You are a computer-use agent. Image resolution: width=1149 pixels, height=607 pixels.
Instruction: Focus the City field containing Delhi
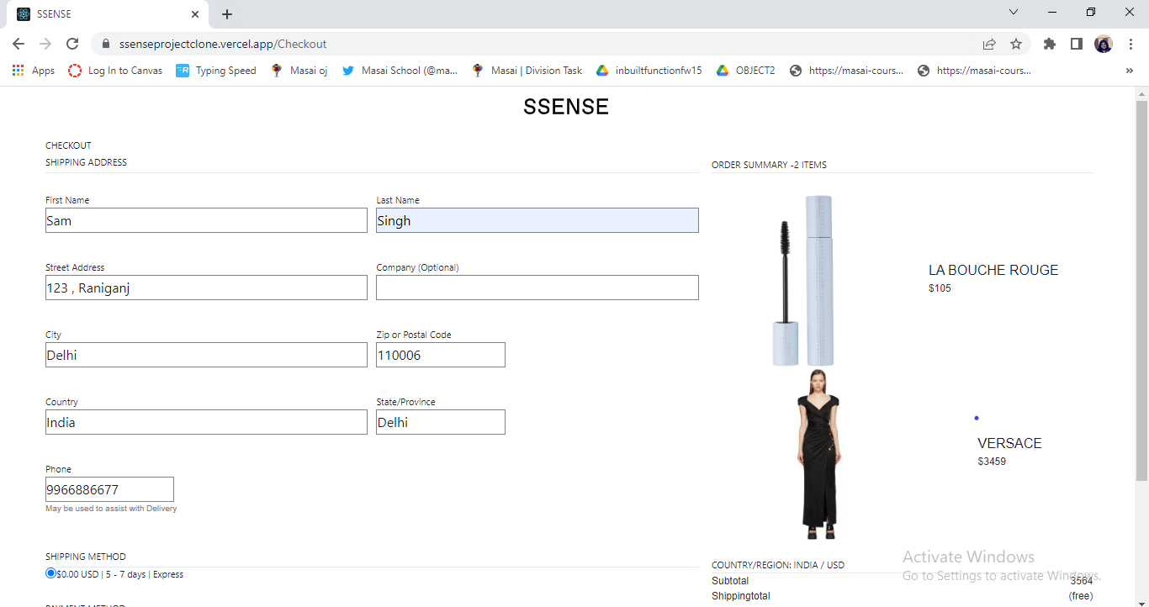[206, 355]
